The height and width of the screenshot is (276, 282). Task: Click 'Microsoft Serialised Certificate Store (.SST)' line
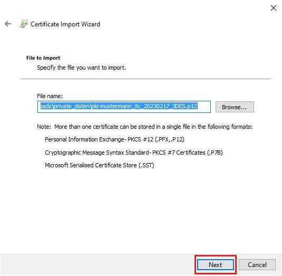100,165
